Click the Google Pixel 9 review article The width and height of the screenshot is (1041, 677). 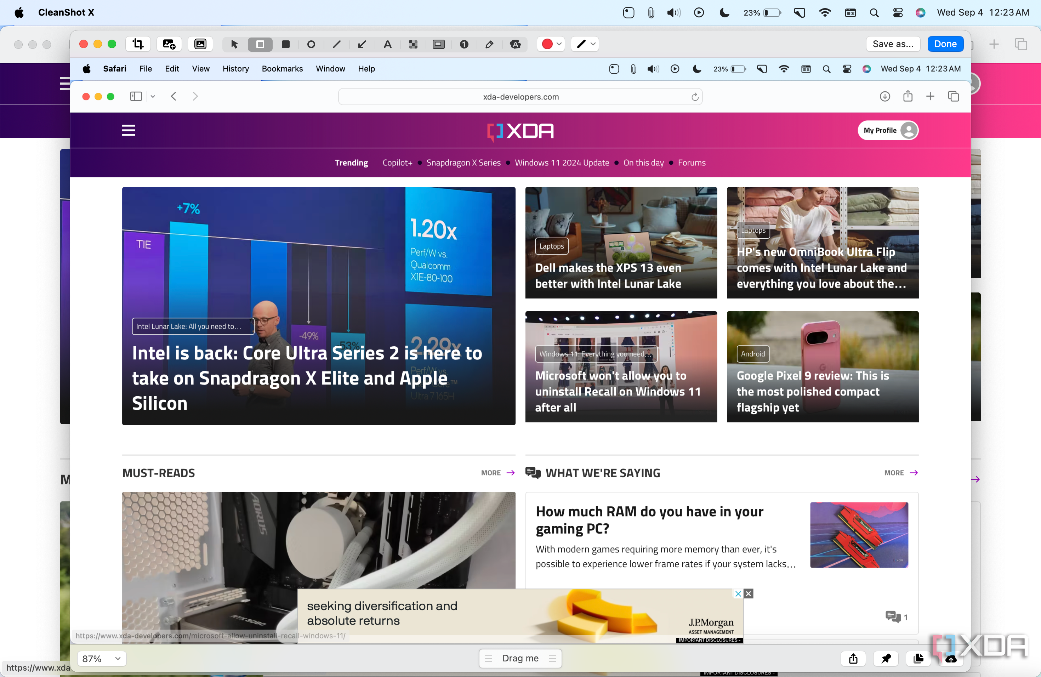822,366
